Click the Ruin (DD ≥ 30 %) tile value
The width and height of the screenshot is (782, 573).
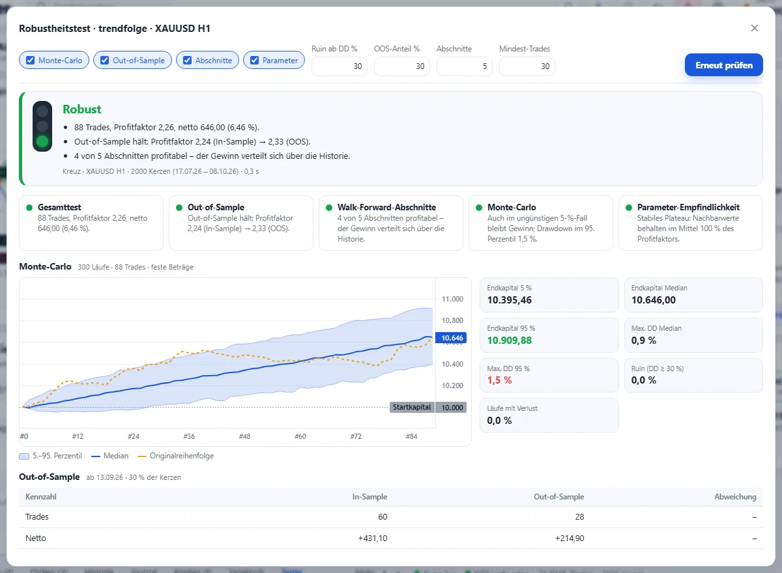coord(644,380)
